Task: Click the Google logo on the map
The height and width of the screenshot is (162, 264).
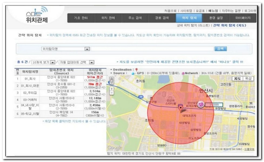Action: coord(115,147)
